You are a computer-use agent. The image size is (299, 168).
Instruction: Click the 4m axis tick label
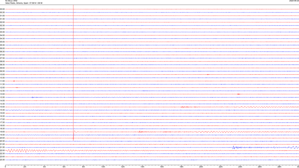(x=45, y=167)
